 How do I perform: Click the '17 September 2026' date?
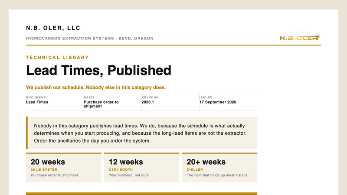[x=218, y=102]
